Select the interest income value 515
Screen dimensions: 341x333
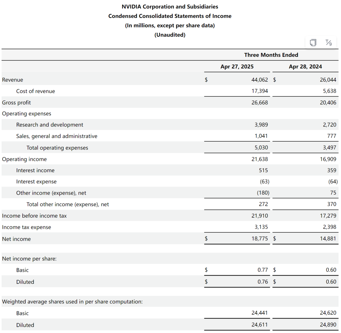[263, 170]
